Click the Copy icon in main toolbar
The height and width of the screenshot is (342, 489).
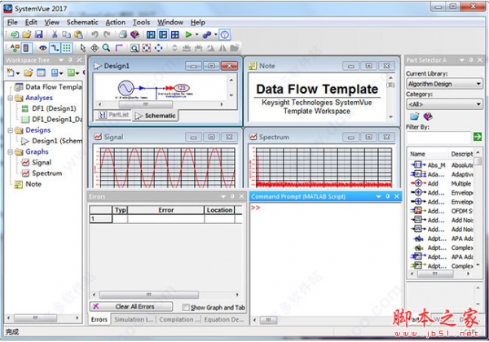coord(66,34)
